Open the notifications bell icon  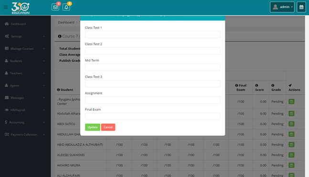66,7
